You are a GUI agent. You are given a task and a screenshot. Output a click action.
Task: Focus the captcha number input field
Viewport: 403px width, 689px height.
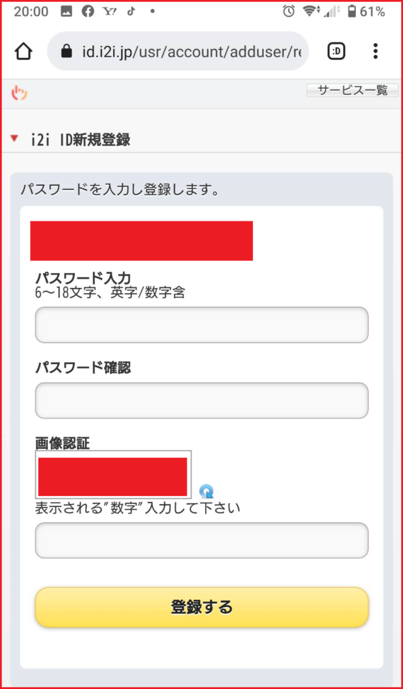[202, 540]
